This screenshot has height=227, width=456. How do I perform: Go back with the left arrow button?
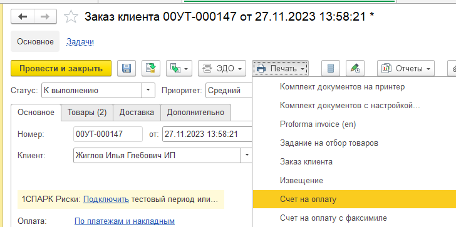[23, 17]
